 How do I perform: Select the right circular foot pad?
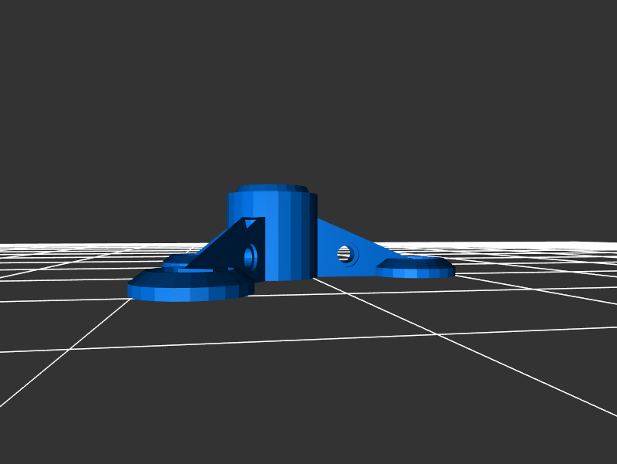pos(415,267)
